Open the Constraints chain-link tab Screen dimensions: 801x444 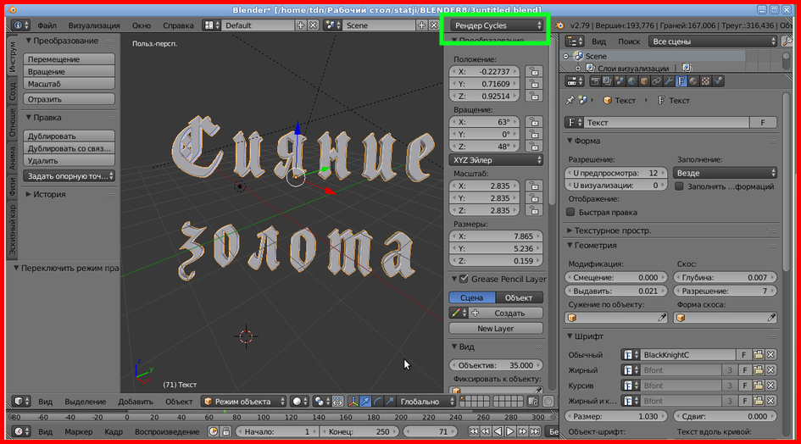(x=656, y=81)
